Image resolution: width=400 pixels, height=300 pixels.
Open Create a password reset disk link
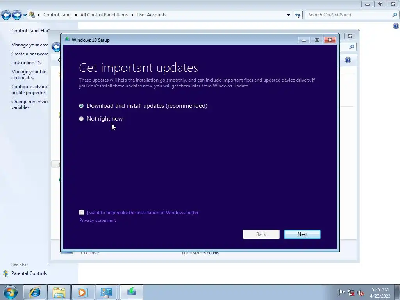point(30,54)
